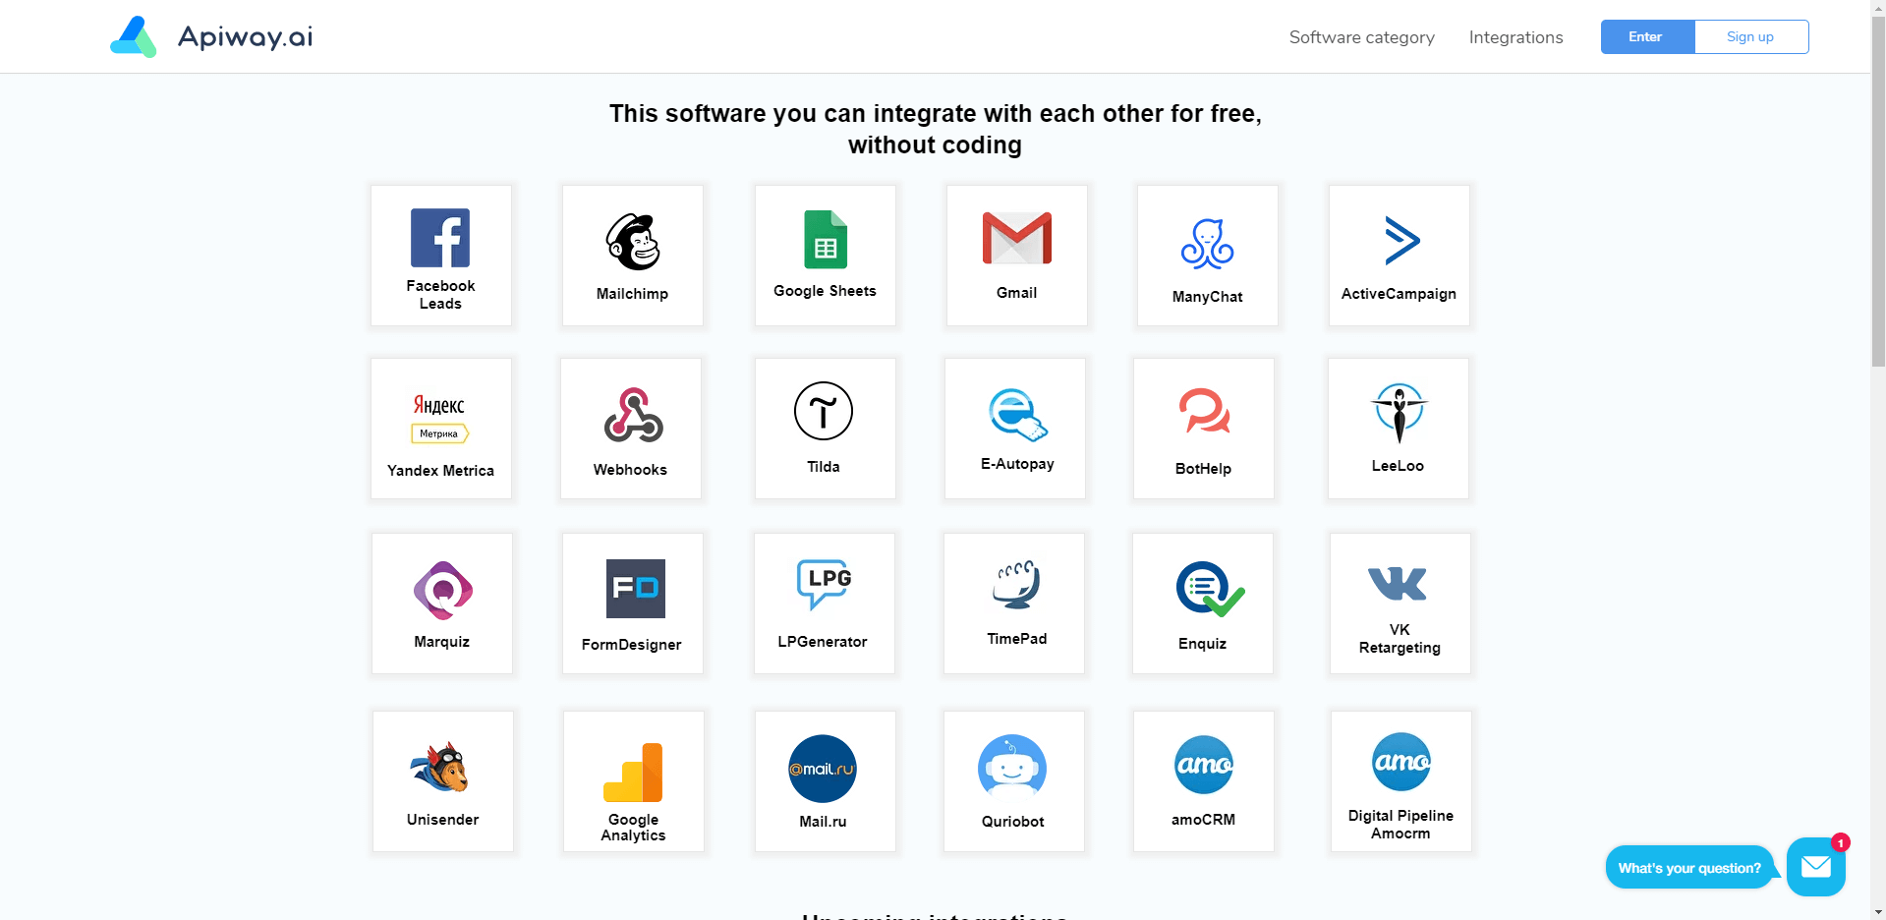Click the Enter button

(1647, 36)
